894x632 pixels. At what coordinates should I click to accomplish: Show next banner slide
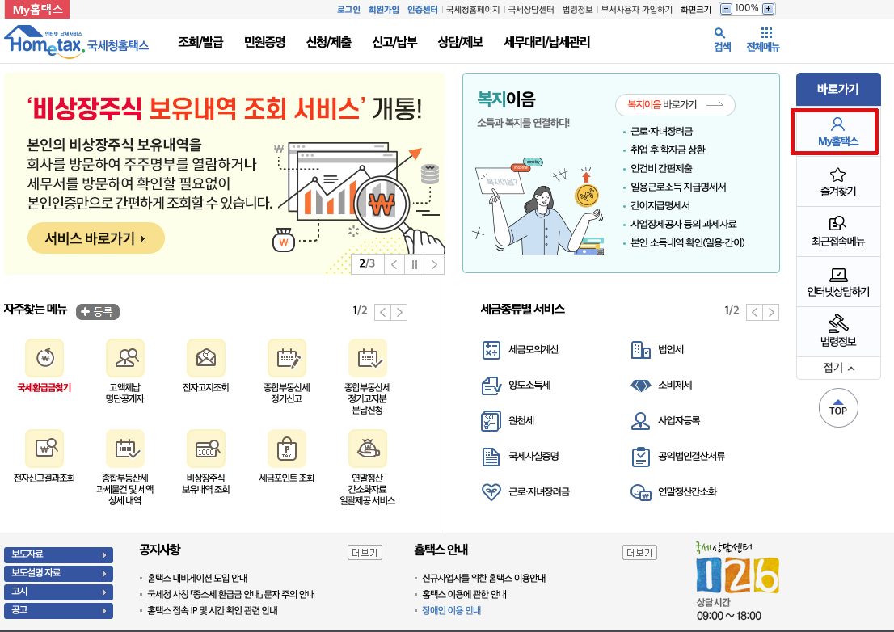[x=434, y=264]
